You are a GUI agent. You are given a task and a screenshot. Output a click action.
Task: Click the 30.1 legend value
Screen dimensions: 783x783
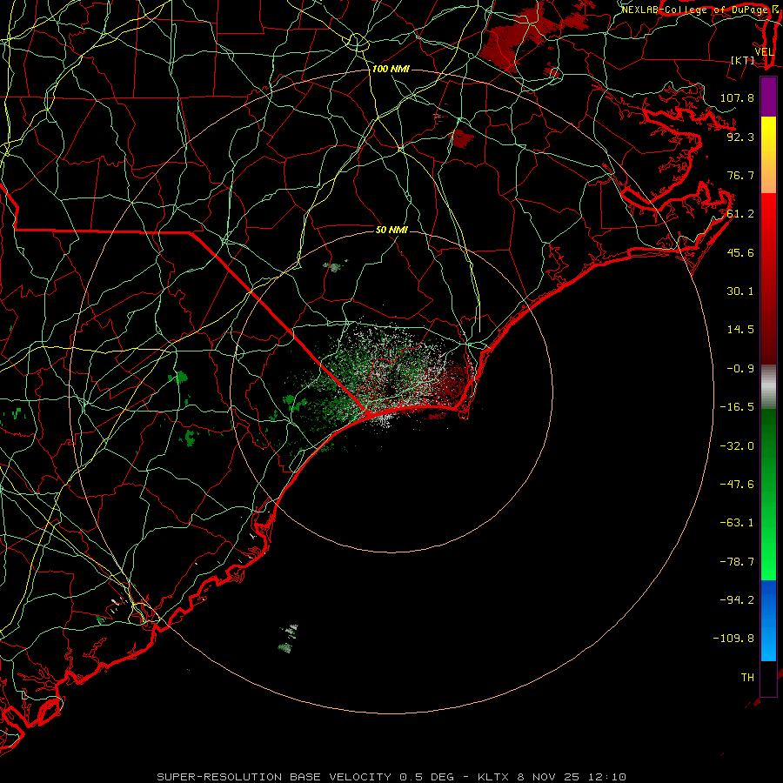coord(740,291)
